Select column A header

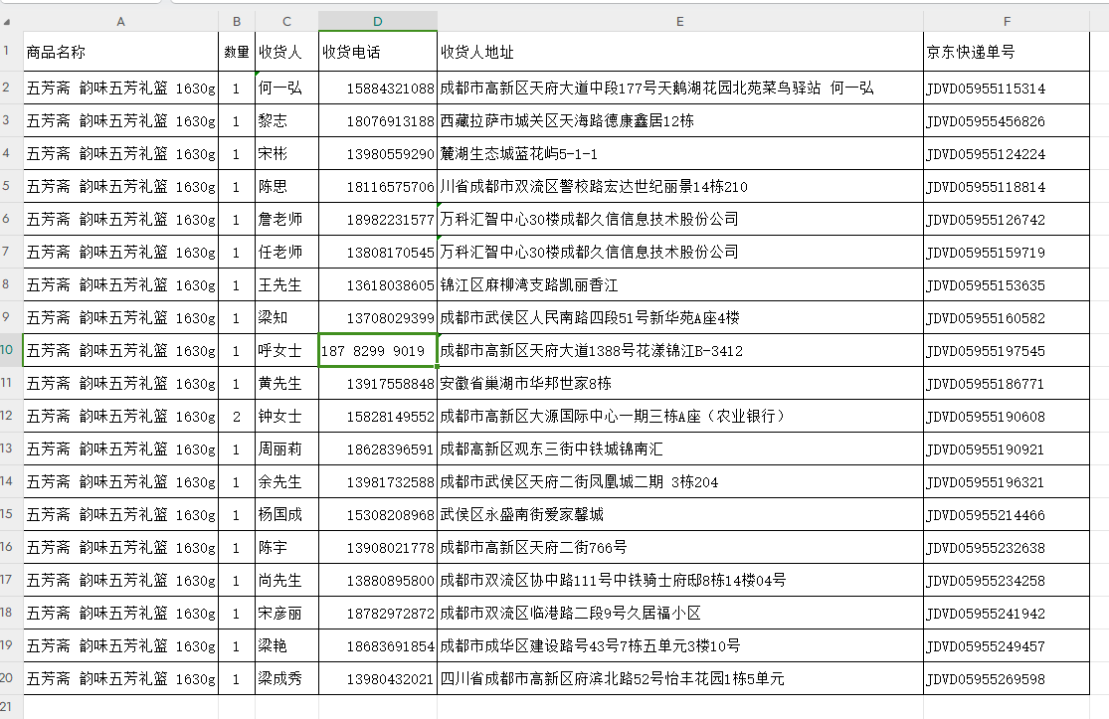[121, 21]
